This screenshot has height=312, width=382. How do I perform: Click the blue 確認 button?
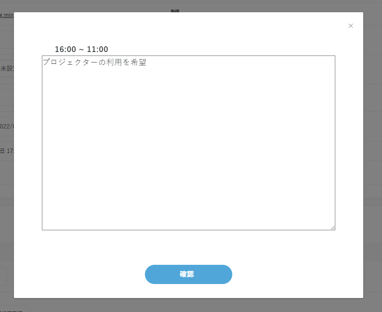(188, 274)
